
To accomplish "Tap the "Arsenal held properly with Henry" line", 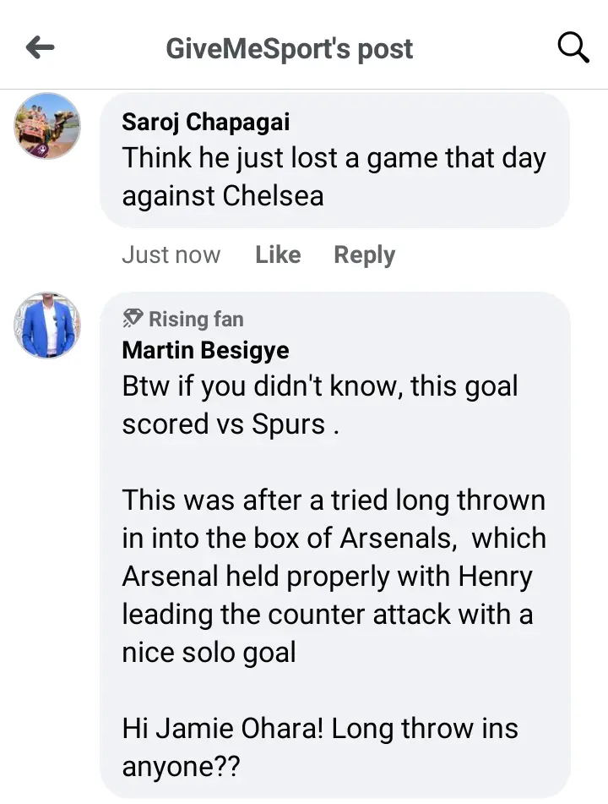I will 327,576.
